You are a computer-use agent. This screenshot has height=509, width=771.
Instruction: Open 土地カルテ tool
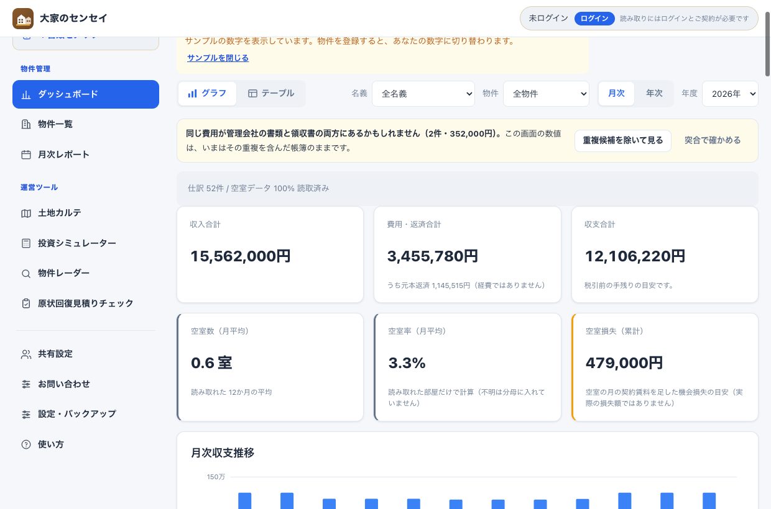pos(86,213)
